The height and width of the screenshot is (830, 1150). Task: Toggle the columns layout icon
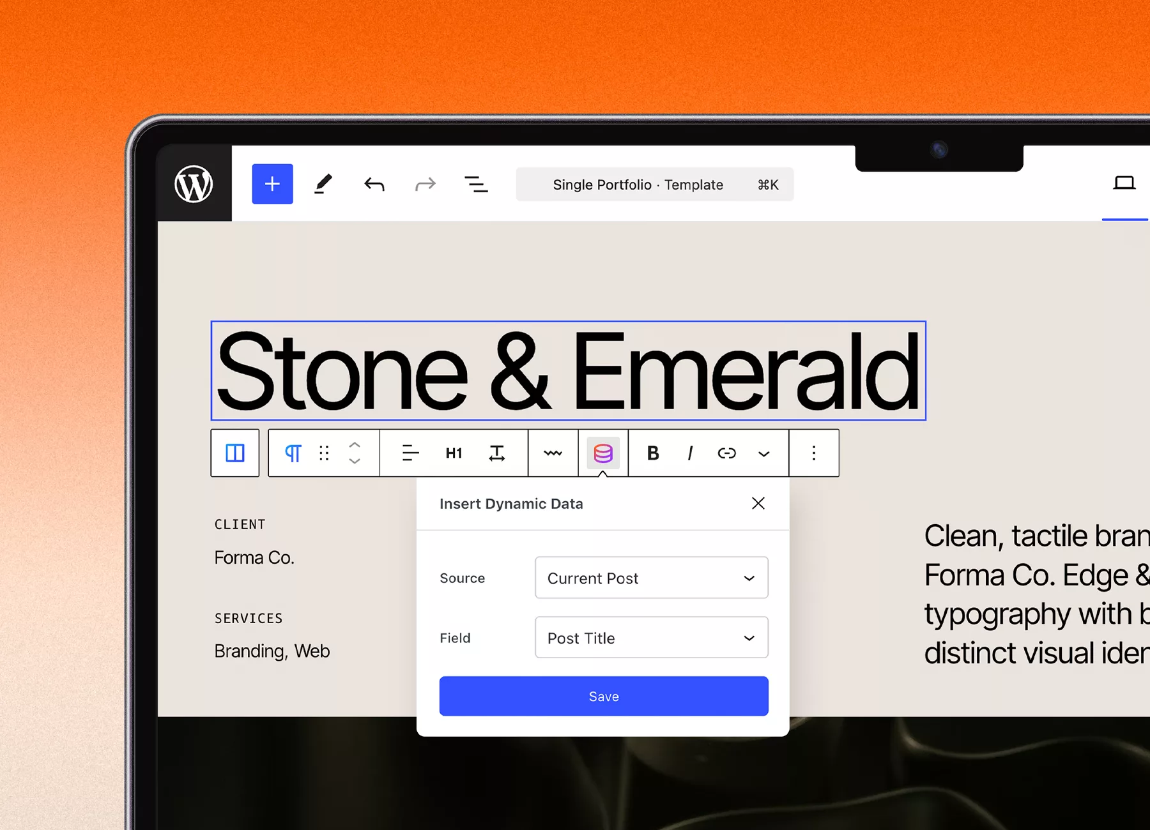(x=234, y=453)
